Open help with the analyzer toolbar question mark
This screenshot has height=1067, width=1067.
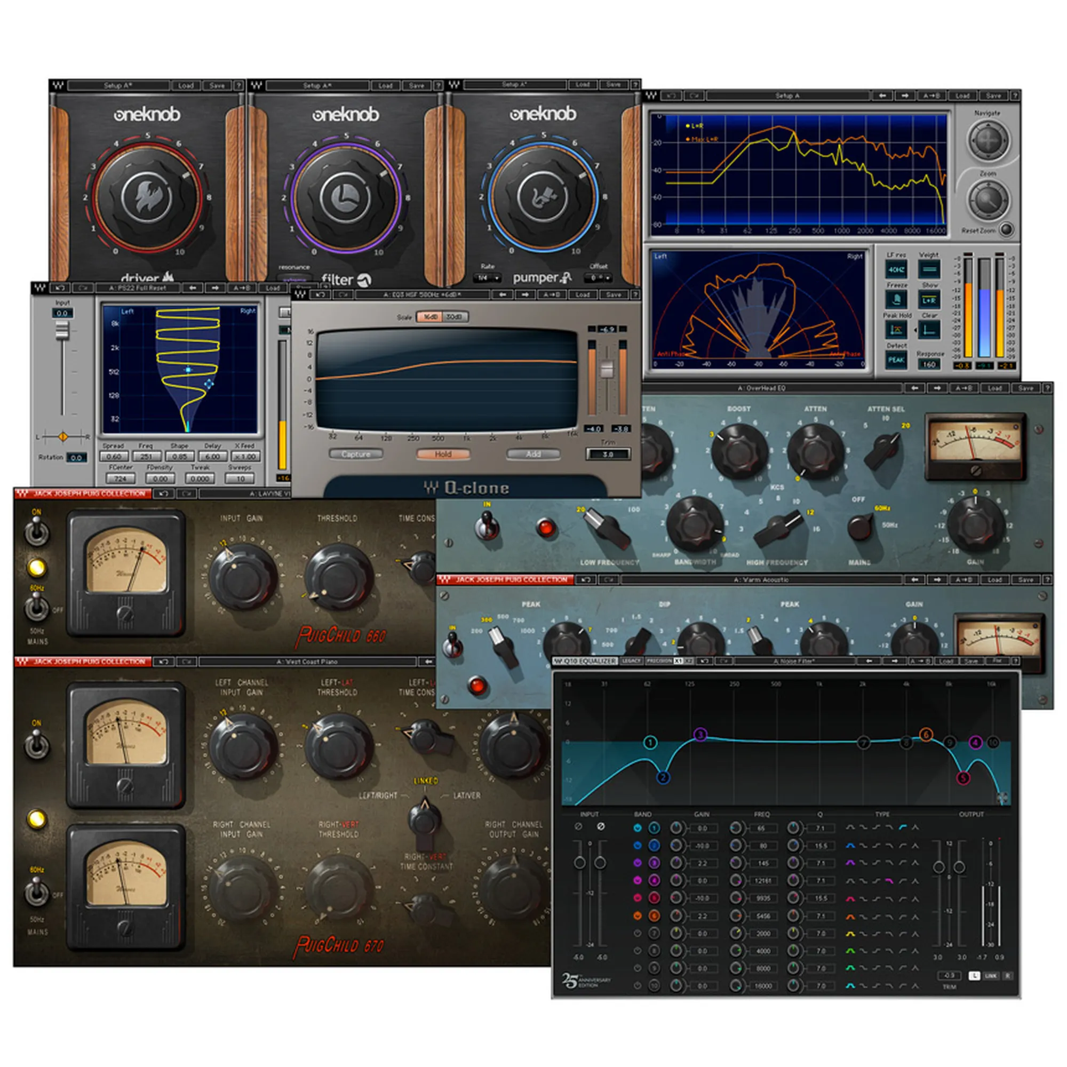(x=1015, y=96)
